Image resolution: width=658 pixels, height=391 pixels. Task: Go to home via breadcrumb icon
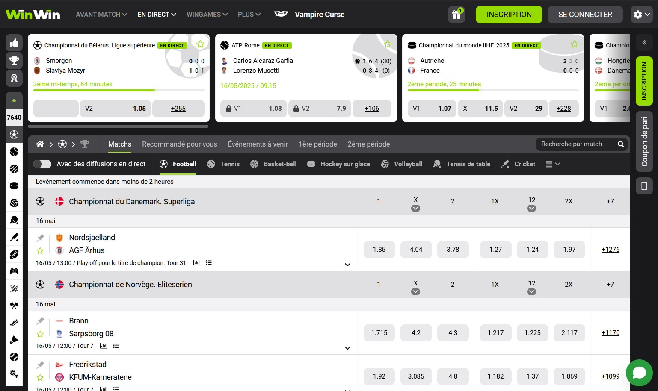40,144
